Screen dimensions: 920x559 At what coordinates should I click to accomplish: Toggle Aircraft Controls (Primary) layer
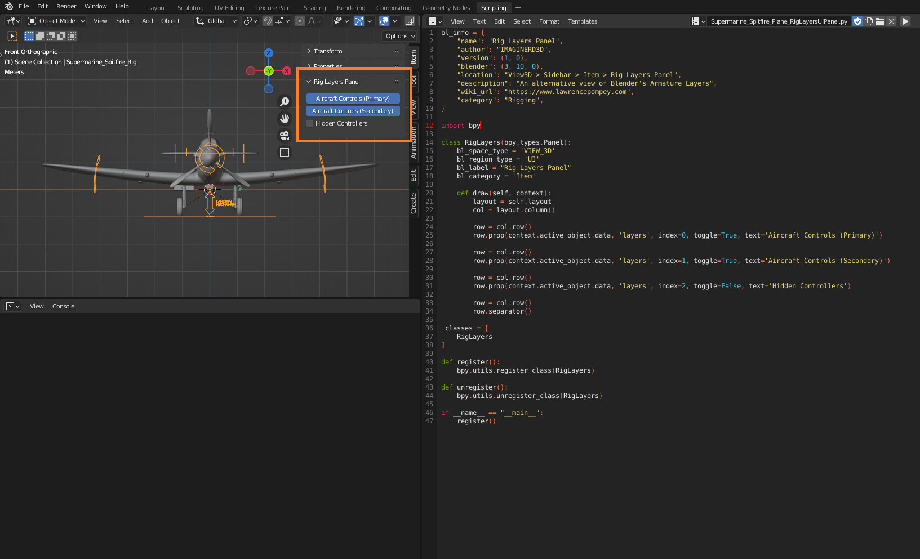click(x=353, y=99)
